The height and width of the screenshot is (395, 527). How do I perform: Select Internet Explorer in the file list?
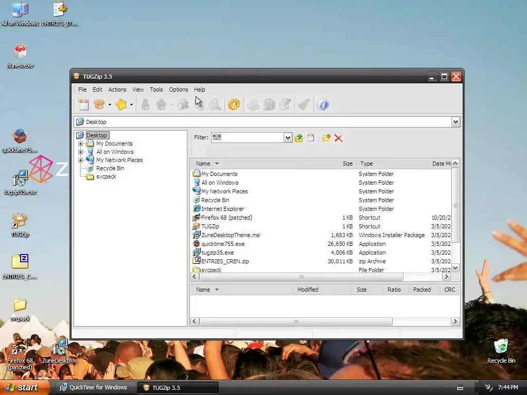pyautogui.click(x=321, y=209)
